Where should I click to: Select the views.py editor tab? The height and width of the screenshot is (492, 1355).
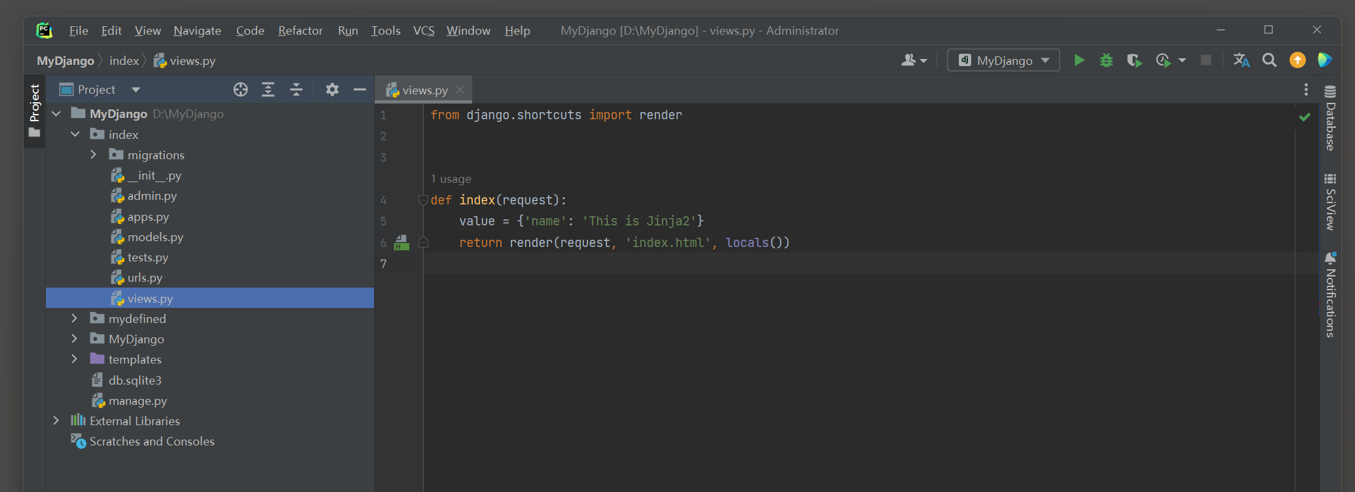coord(425,90)
